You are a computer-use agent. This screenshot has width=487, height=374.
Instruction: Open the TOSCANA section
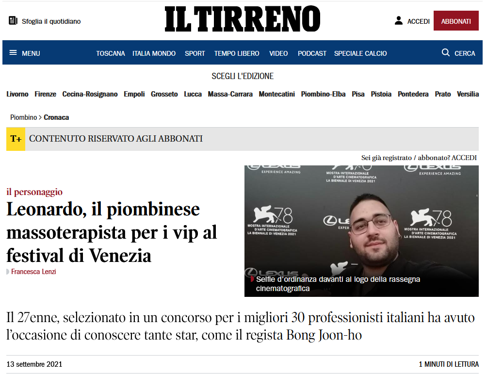[x=111, y=53]
